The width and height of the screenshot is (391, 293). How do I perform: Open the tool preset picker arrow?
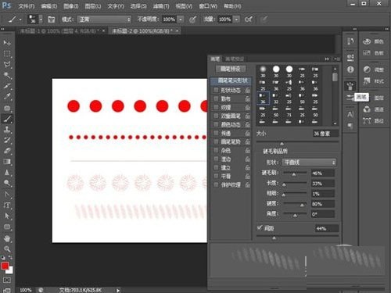(x=20, y=20)
